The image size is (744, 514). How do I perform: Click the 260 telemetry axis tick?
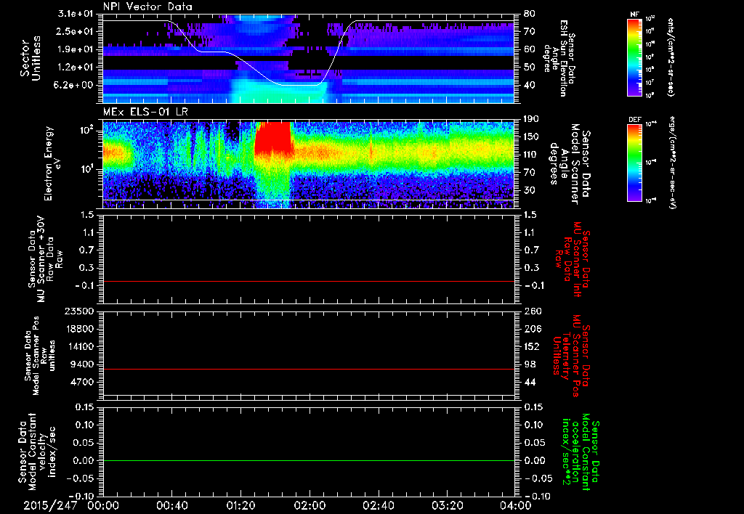coord(531,311)
